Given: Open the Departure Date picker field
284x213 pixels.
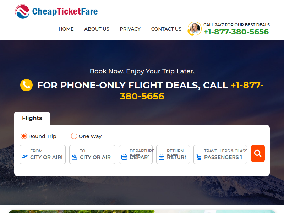Looking at the screenshot, I should (136, 154).
